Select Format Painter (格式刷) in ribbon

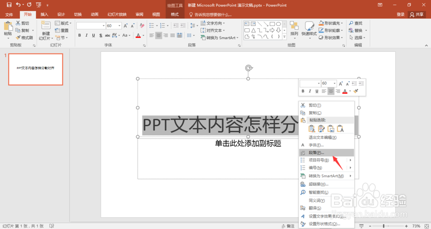coord(24,38)
